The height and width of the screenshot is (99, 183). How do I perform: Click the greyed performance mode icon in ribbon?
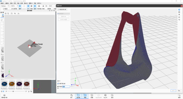(24, 6)
